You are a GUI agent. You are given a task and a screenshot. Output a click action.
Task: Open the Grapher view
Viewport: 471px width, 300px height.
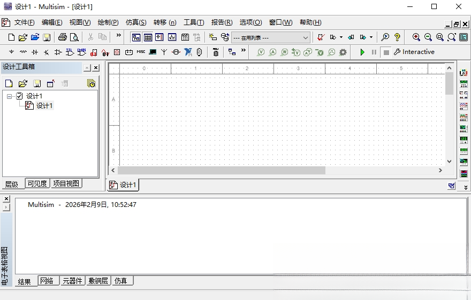click(x=172, y=37)
